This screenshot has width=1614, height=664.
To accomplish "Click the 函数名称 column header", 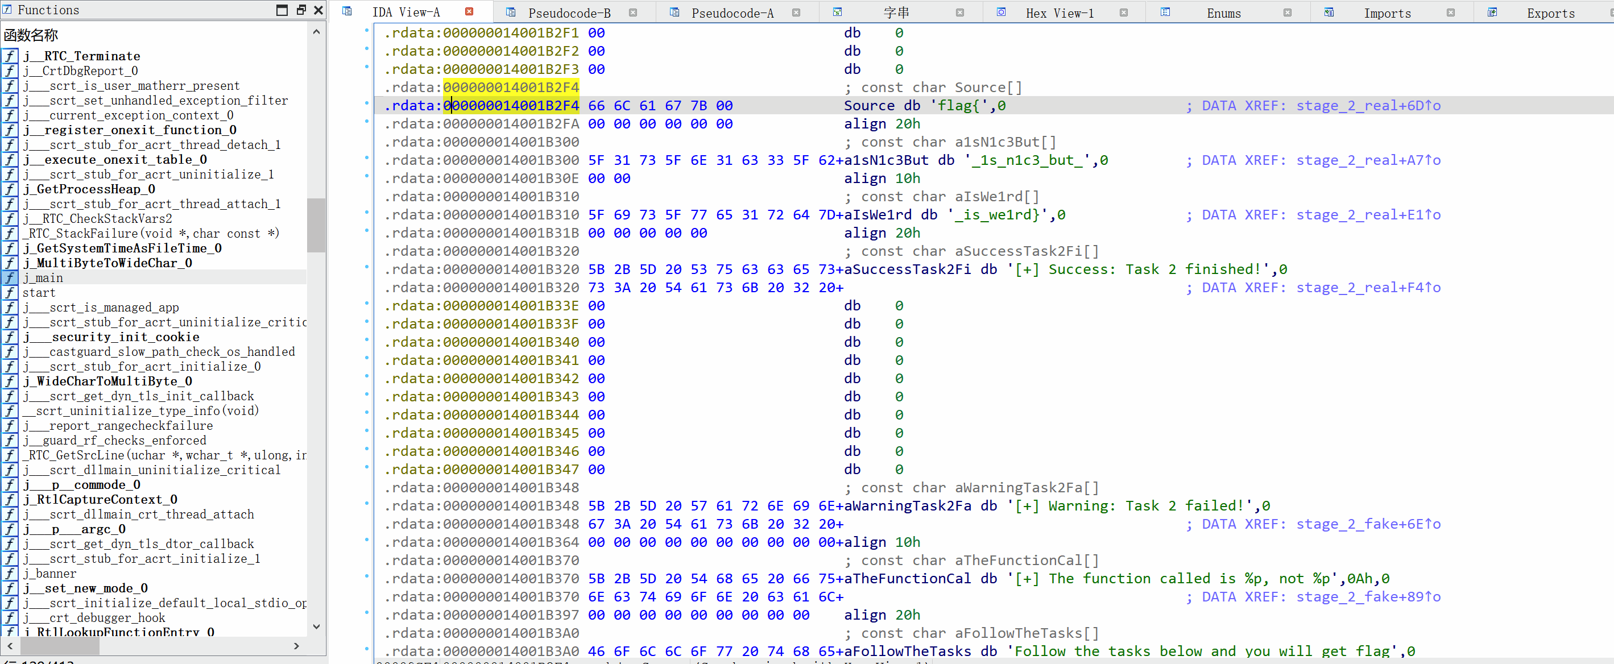I will [31, 35].
